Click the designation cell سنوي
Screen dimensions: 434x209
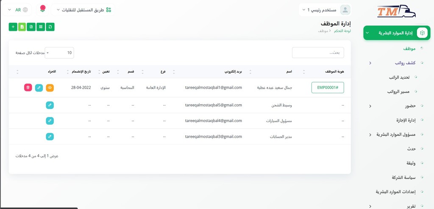(x=105, y=88)
